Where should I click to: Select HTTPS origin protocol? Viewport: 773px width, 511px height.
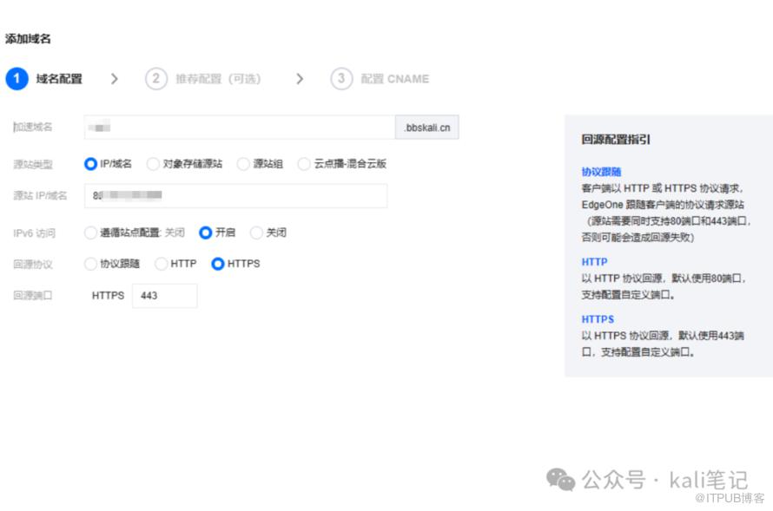pyautogui.click(x=218, y=264)
